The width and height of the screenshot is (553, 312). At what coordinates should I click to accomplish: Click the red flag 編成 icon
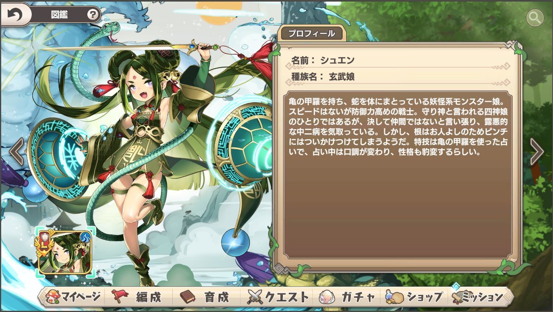click(x=121, y=297)
